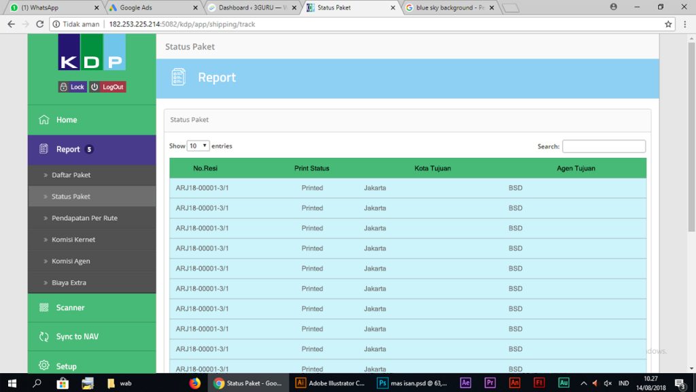Click the Chrome profile avatar icon
Screen dimensions: 696x392
click(614, 7)
